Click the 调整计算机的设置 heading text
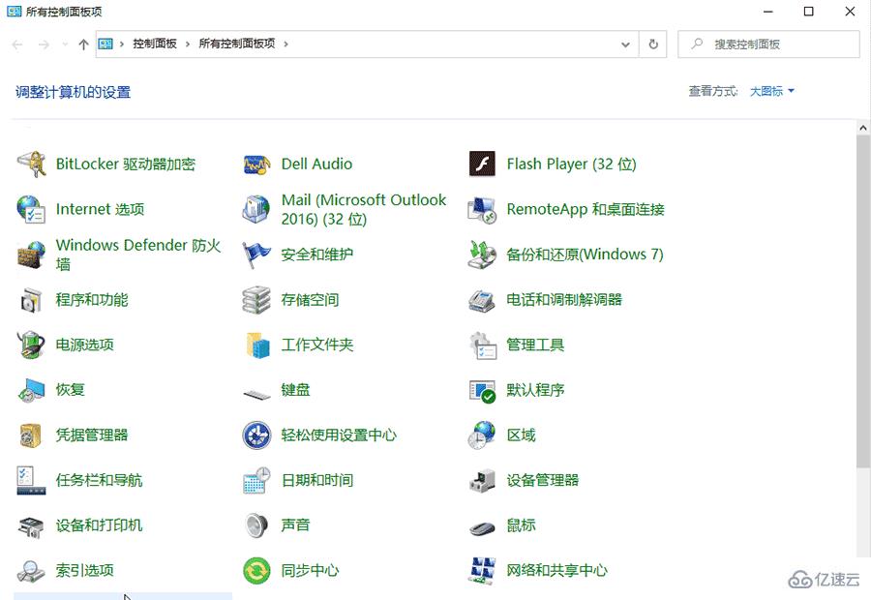 point(73,92)
